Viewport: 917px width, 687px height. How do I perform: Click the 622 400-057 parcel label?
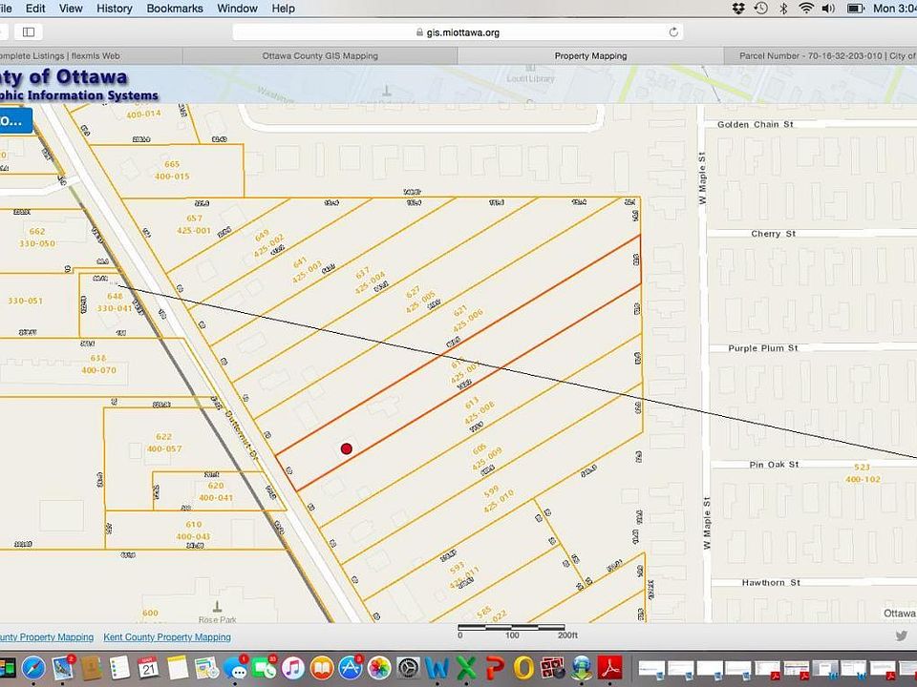[164, 443]
